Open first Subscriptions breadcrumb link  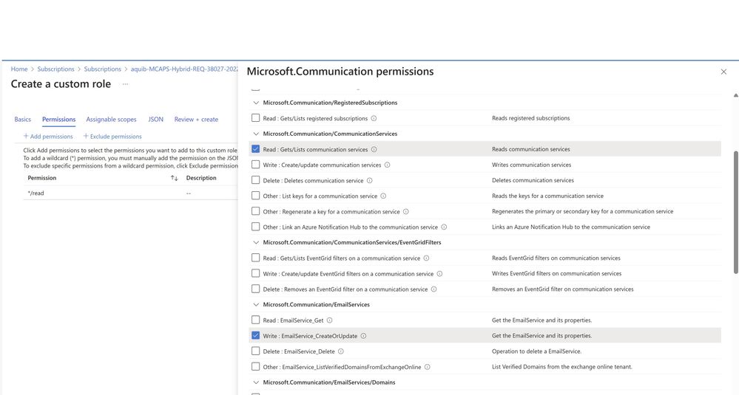(x=55, y=69)
